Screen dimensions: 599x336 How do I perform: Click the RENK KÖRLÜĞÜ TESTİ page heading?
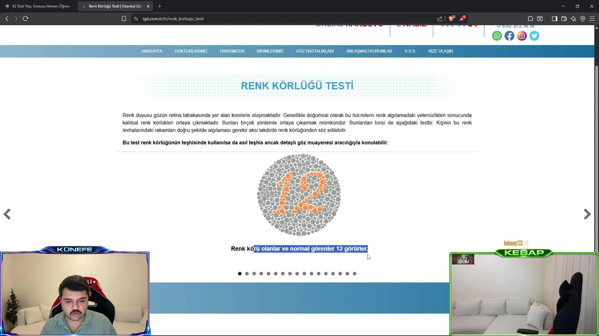click(297, 86)
